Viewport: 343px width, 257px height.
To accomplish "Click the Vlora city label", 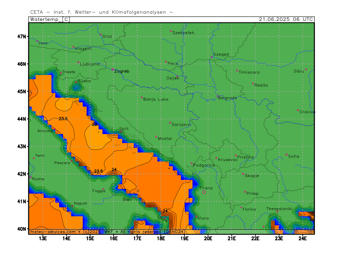I will point(203,218).
